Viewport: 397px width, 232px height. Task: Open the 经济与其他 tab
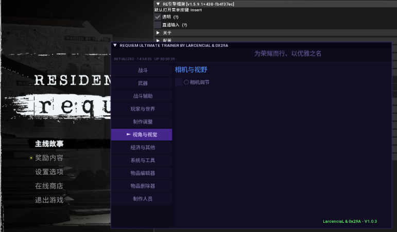142,148
